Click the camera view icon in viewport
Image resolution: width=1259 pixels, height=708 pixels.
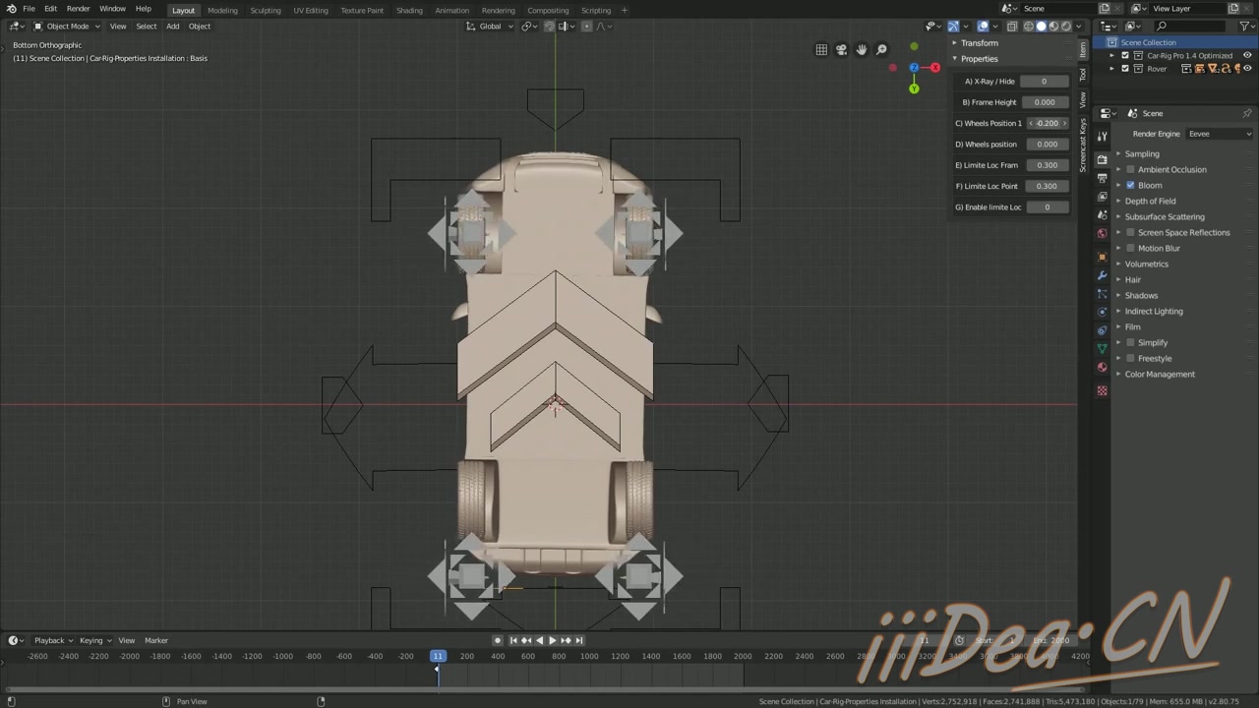(841, 50)
